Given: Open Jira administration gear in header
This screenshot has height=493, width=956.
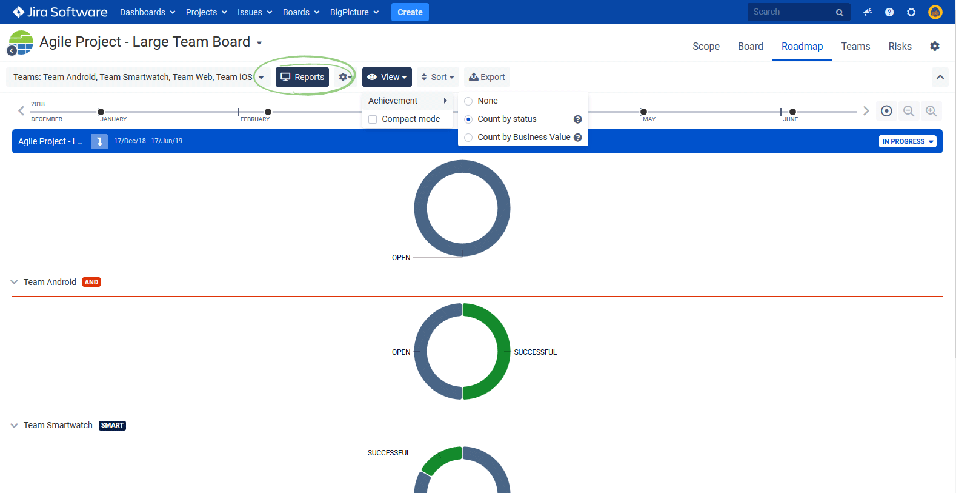Looking at the screenshot, I should [x=911, y=12].
